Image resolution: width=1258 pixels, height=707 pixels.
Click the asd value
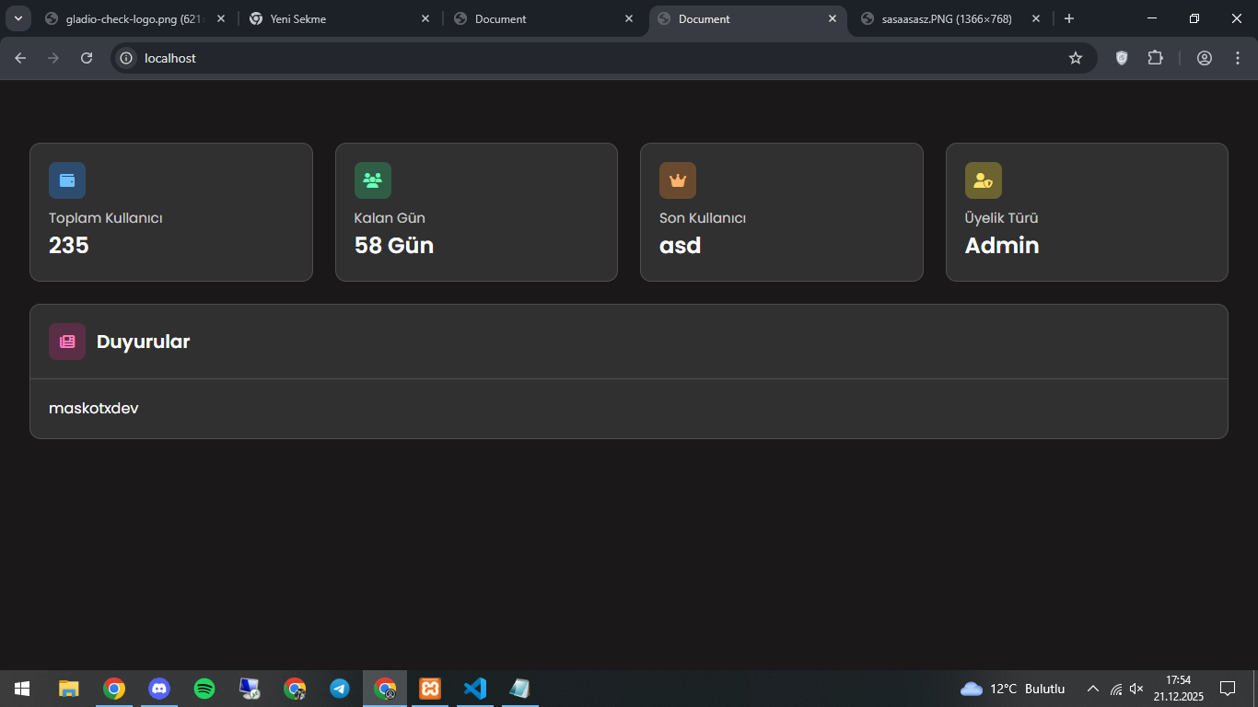click(681, 246)
